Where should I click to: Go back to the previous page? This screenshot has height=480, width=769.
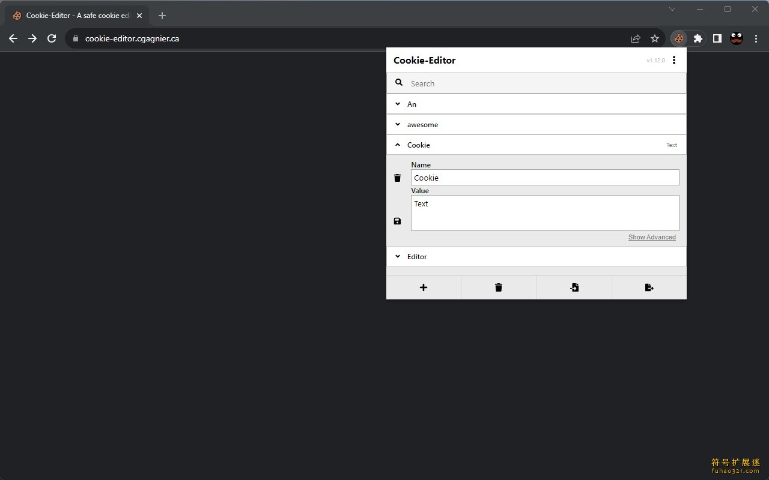(13, 38)
